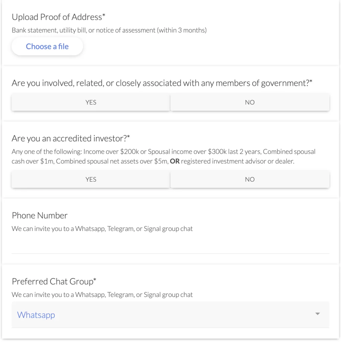Click Choose a file for proof of address
This screenshot has height=342, width=341.
[x=47, y=46]
